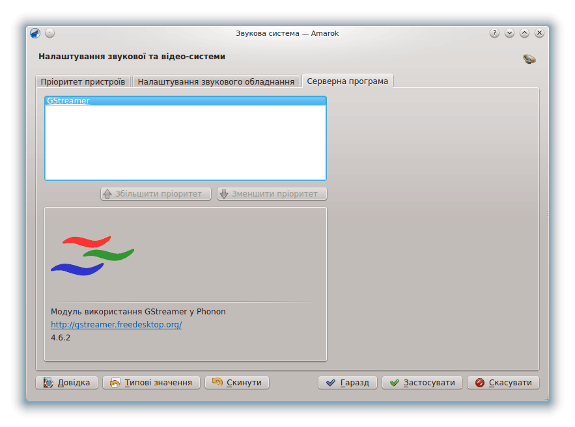The width and height of the screenshot is (575, 427).
Task: Click the Зменшити пріоритет button
Action: coord(272,194)
